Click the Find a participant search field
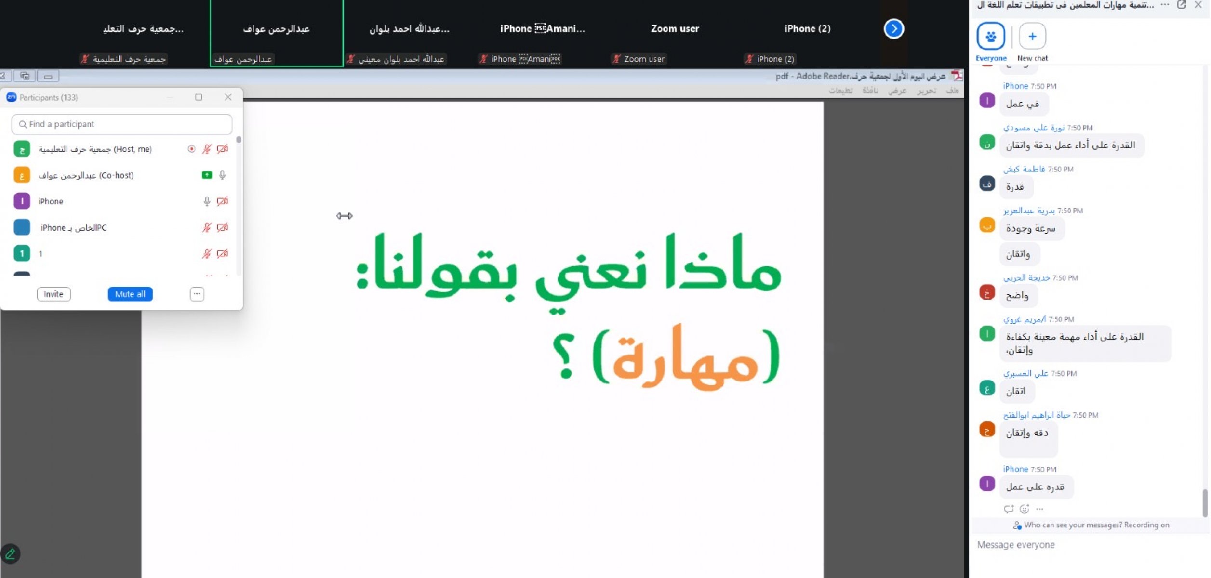The width and height of the screenshot is (1211, 578). pos(122,124)
